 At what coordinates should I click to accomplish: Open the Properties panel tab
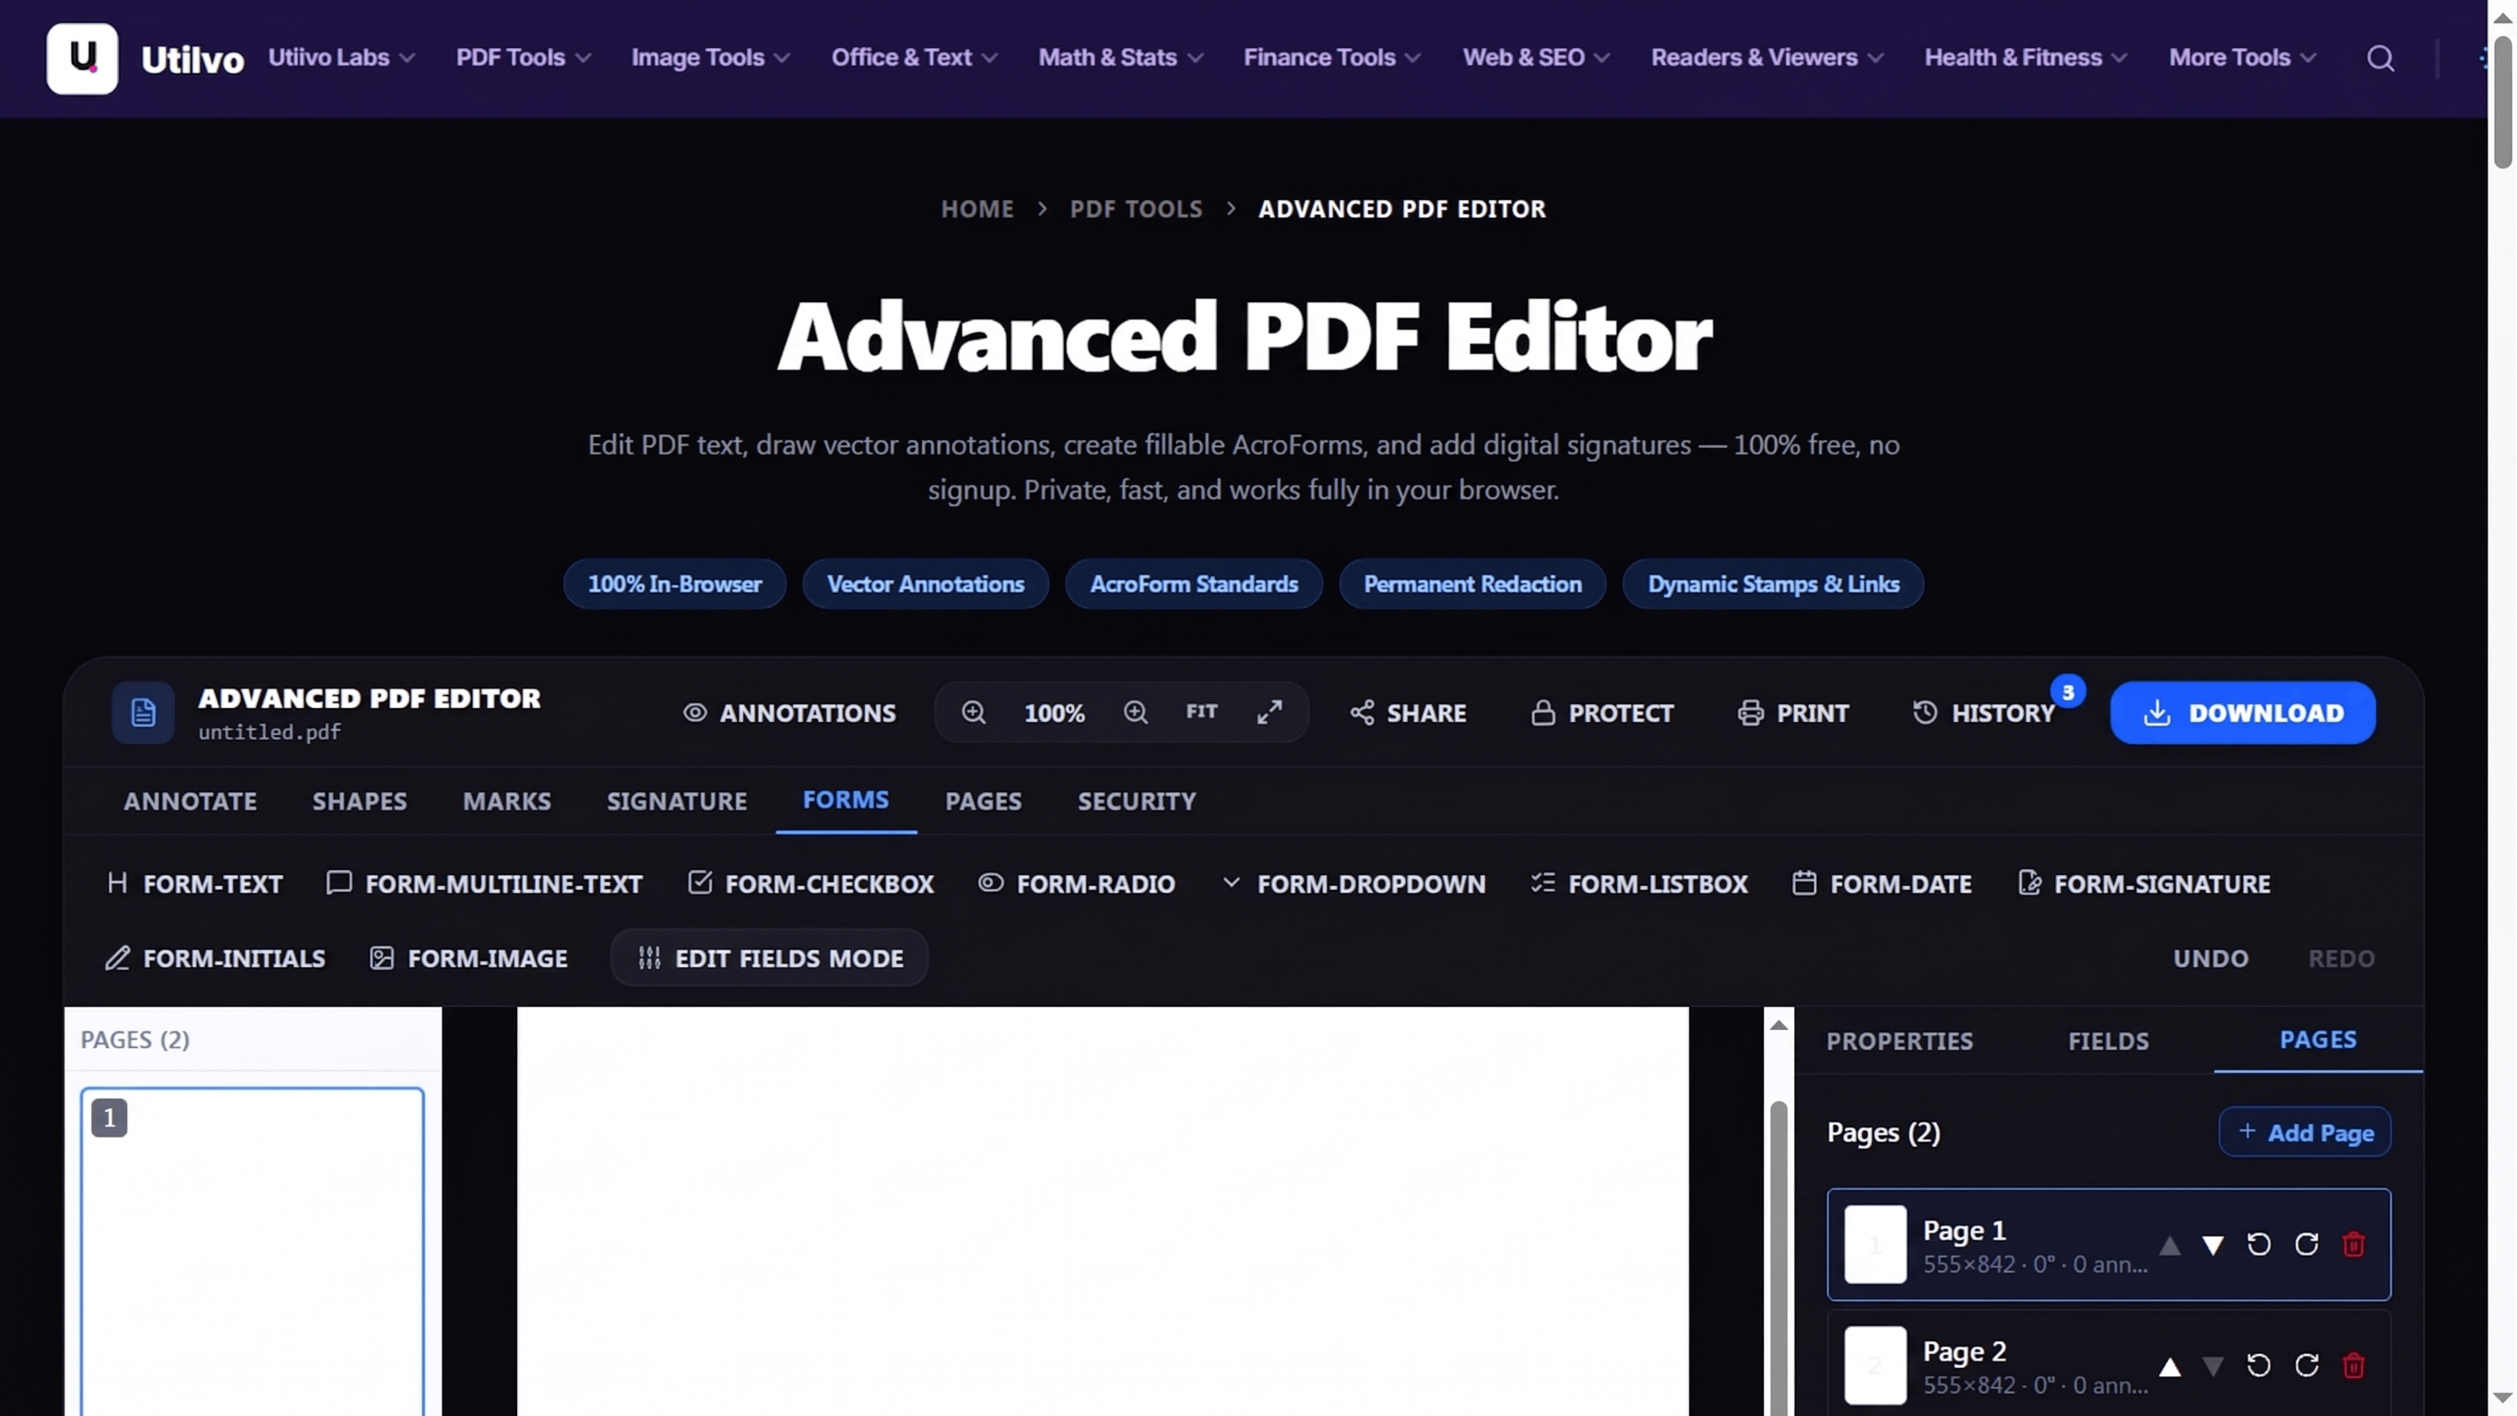coord(1899,1041)
